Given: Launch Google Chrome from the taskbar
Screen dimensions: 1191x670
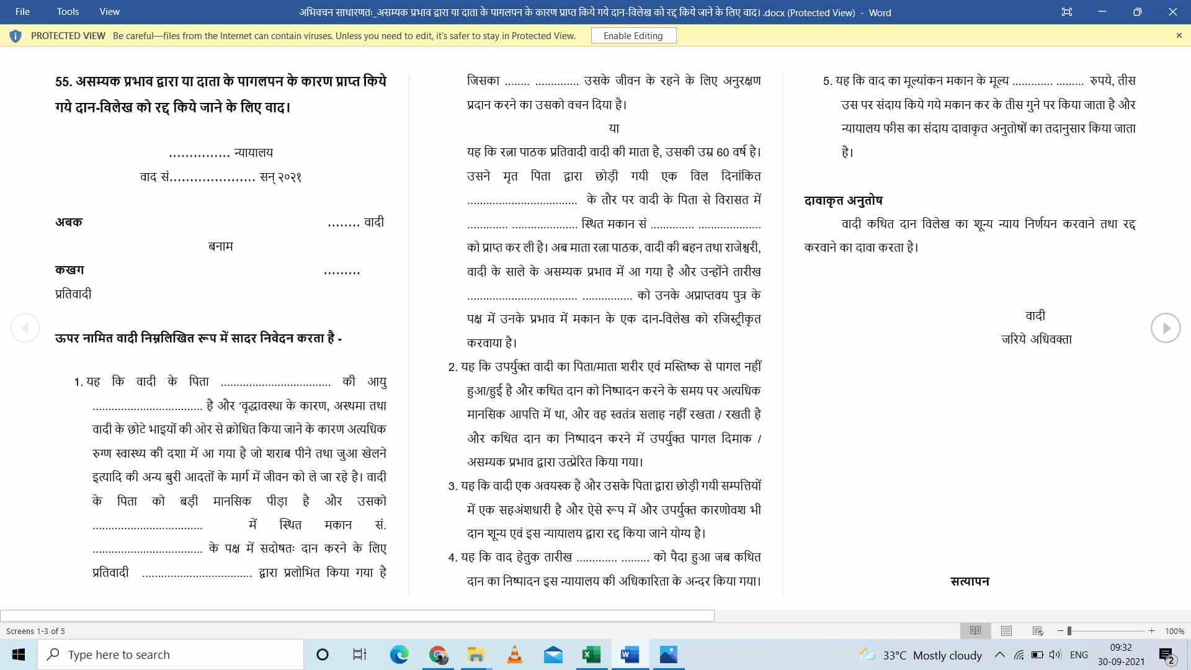Looking at the screenshot, I should 439,654.
